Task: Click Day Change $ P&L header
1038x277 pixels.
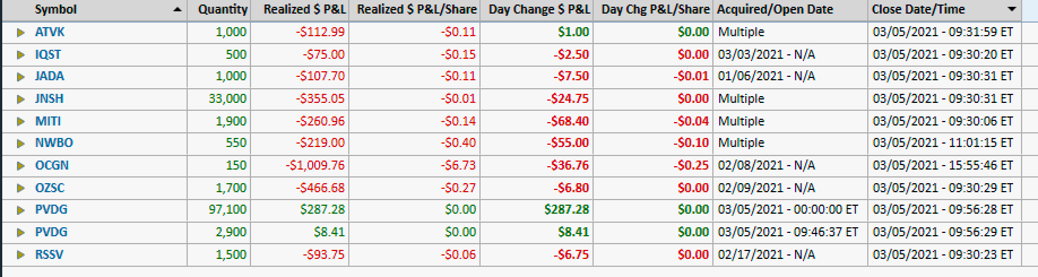Action: coord(539,10)
